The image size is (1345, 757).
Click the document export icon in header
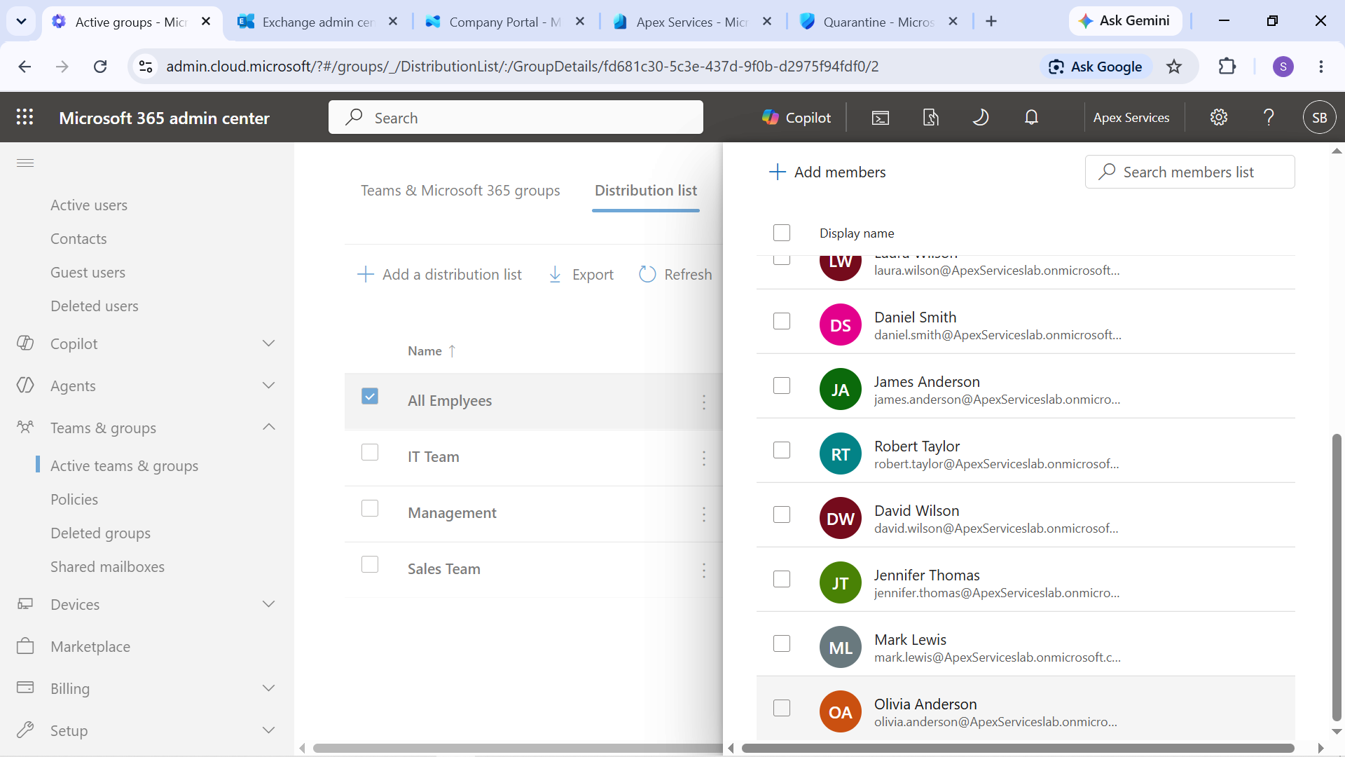931,118
